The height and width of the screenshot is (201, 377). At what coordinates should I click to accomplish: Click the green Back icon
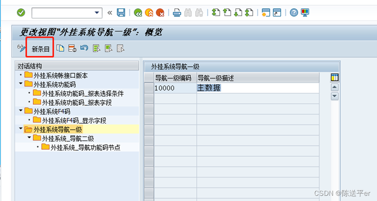tap(138, 13)
